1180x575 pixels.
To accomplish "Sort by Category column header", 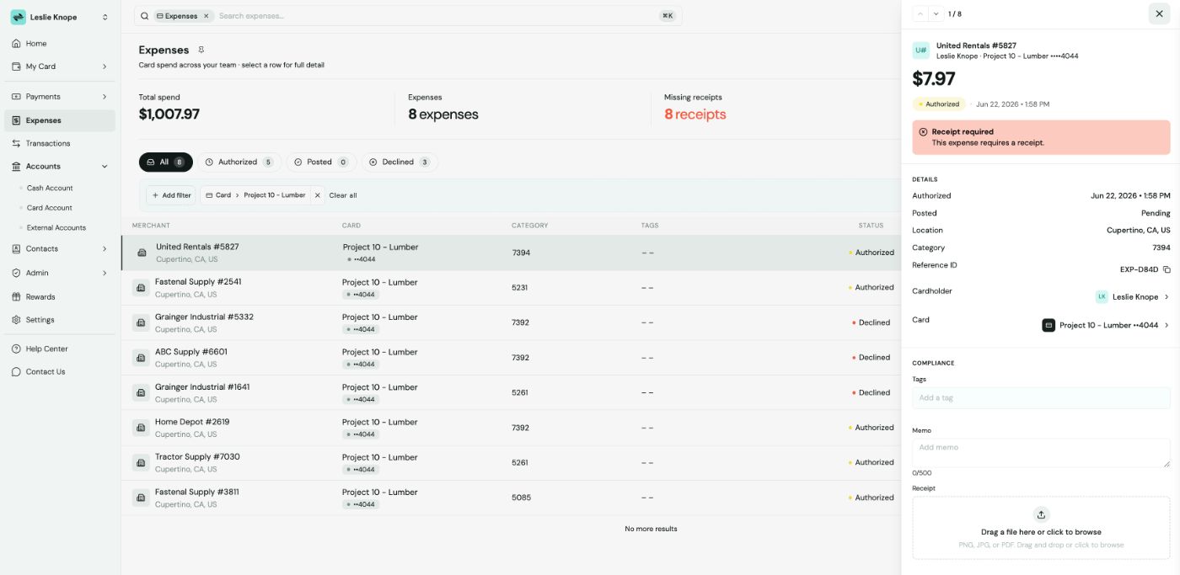I will click(x=529, y=226).
